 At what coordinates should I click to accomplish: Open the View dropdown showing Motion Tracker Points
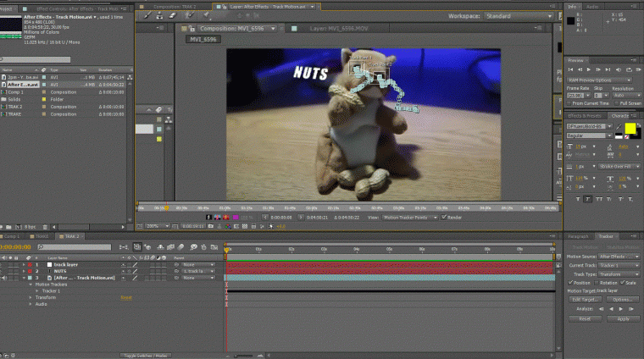pos(412,217)
